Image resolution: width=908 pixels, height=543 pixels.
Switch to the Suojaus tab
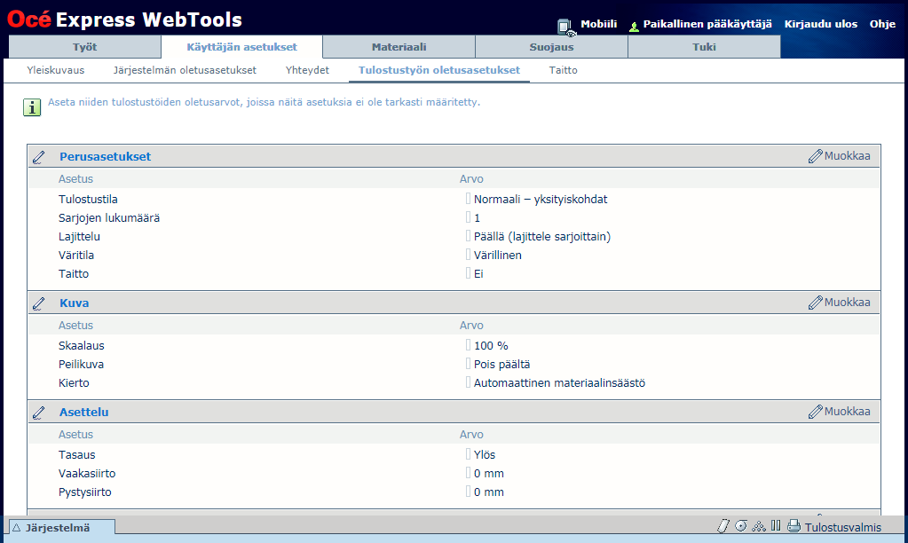551,47
